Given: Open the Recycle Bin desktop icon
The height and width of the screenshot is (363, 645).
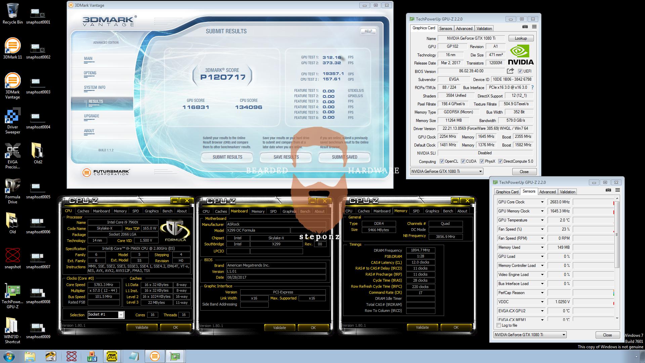Looking at the screenshot, I should (x=12, y=13).
